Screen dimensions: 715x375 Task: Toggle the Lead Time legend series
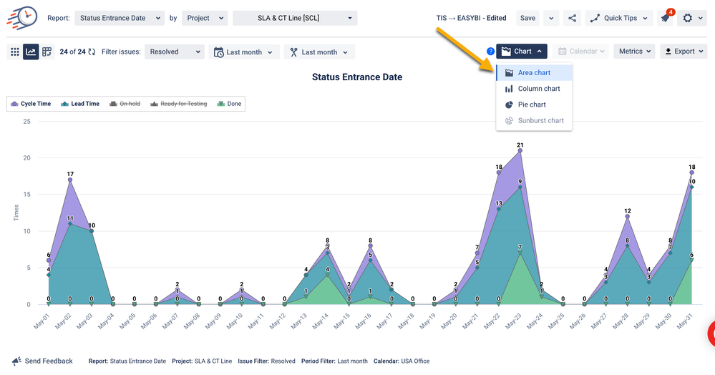click(x=79, y=104)
